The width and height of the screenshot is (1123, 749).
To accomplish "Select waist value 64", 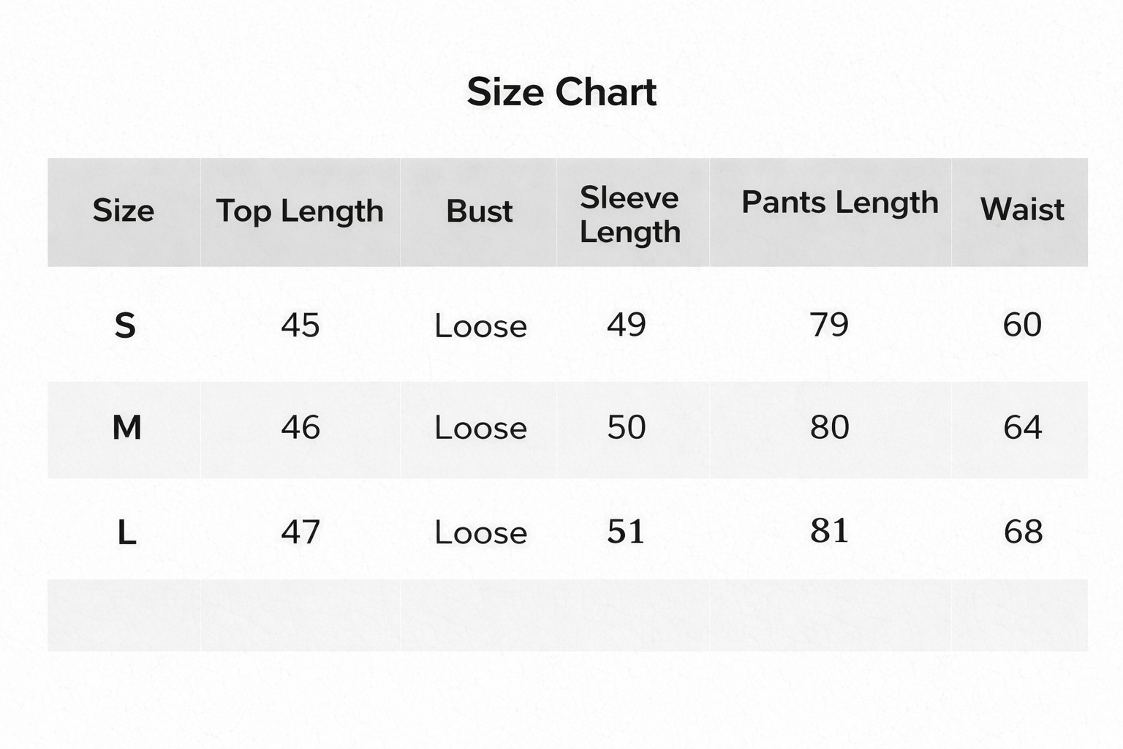I will click(x=1022, y=427).
